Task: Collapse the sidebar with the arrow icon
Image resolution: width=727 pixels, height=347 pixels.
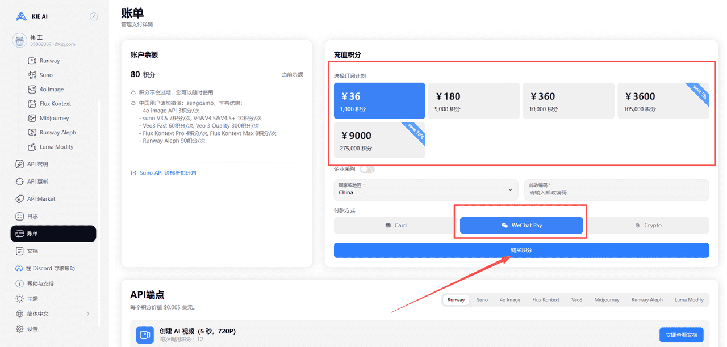Action: click(94, 17)
